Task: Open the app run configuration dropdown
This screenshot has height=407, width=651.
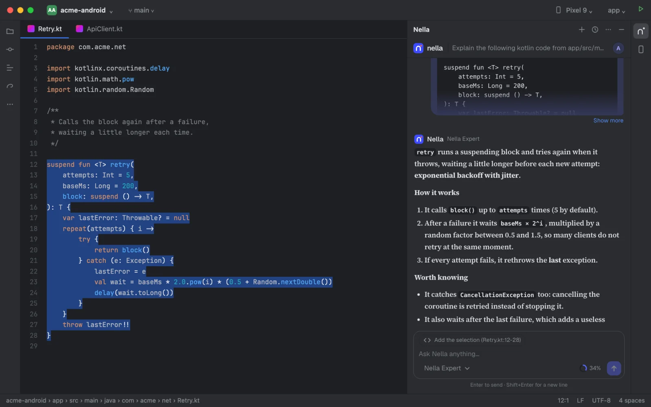Action: 616,11
